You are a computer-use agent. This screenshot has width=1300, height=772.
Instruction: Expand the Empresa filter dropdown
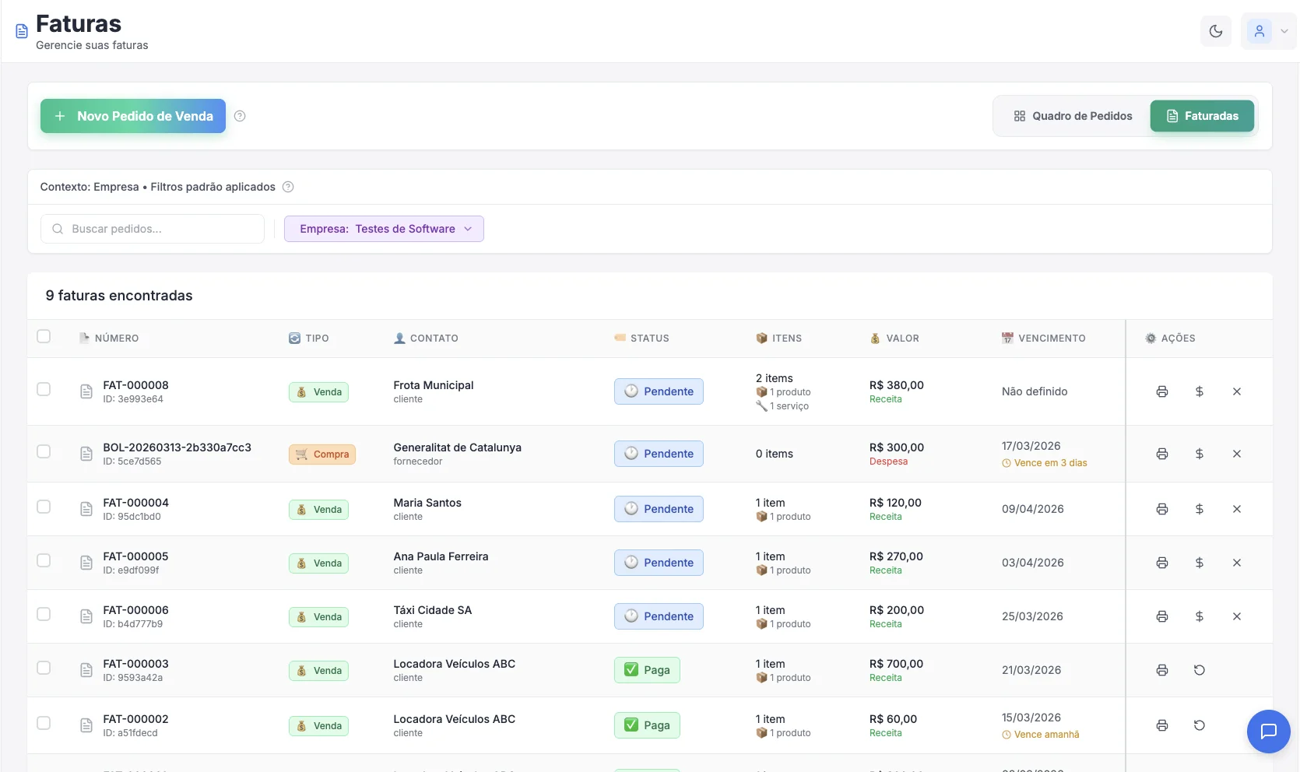[x=384, y=229]
